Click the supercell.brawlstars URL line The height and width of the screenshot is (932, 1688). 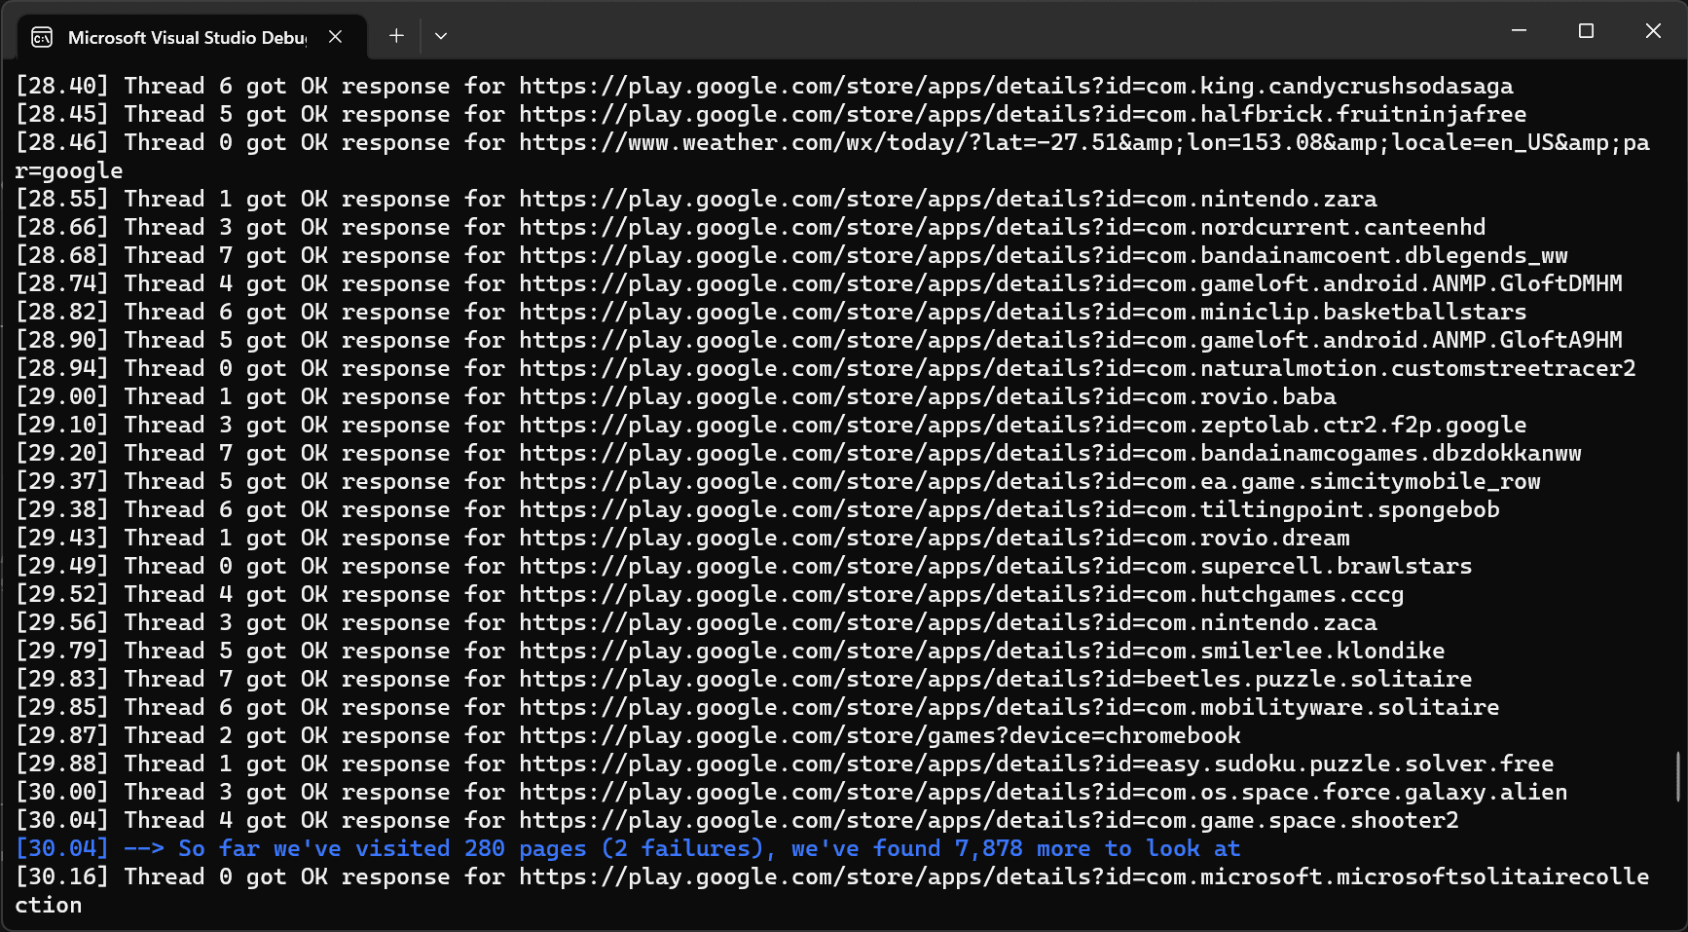pyautogui.click(x=744, y=566)
